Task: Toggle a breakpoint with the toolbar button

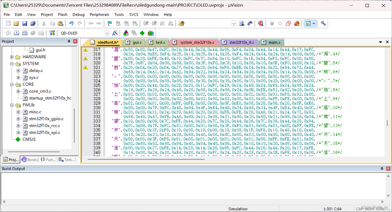Action: click(x=272, y=23)
